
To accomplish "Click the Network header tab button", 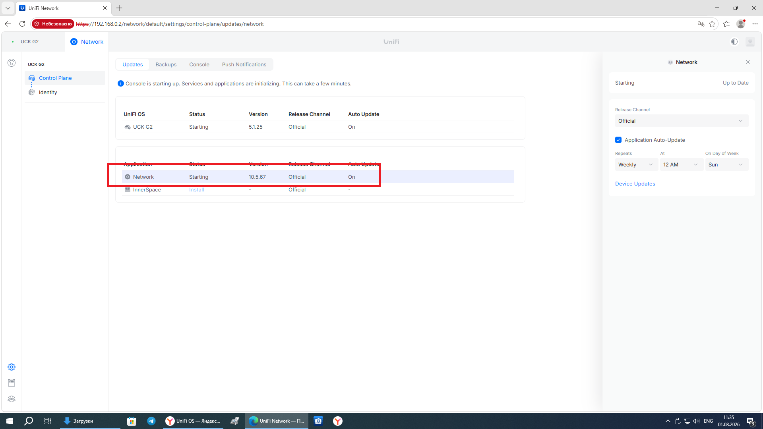I will [87, 42].
